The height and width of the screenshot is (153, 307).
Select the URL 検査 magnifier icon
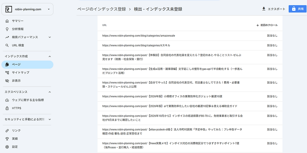[7, 45]
